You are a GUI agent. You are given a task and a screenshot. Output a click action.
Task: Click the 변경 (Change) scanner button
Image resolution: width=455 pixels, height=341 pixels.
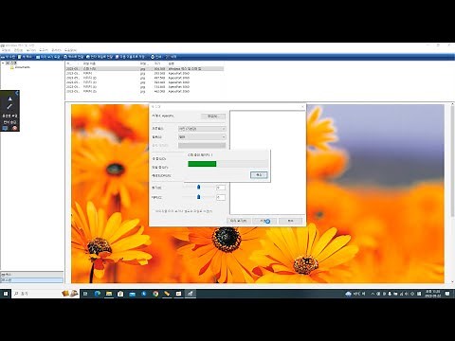(x=213, y=117)
